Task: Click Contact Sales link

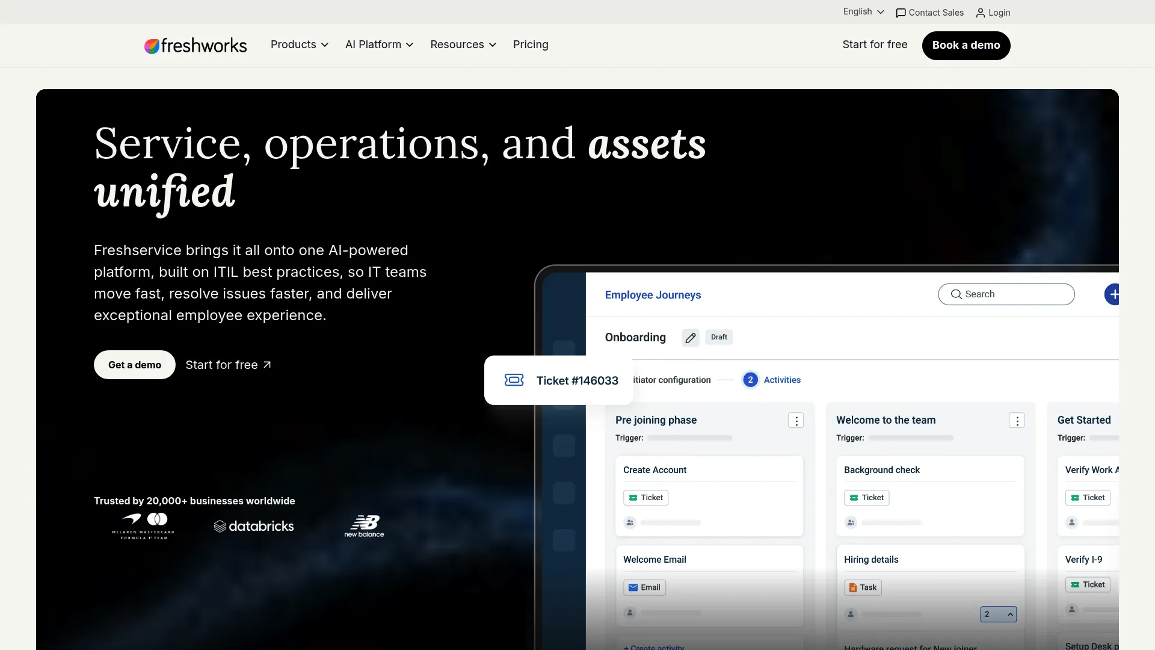Action: [930, 13]
